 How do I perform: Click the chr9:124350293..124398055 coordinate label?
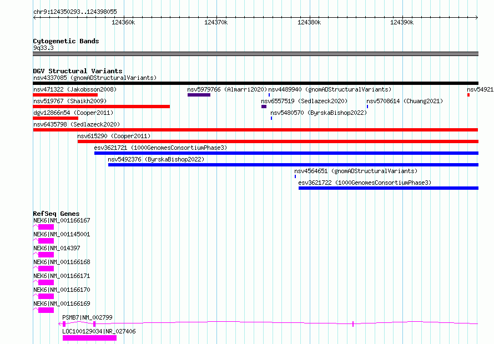[75, 12]
